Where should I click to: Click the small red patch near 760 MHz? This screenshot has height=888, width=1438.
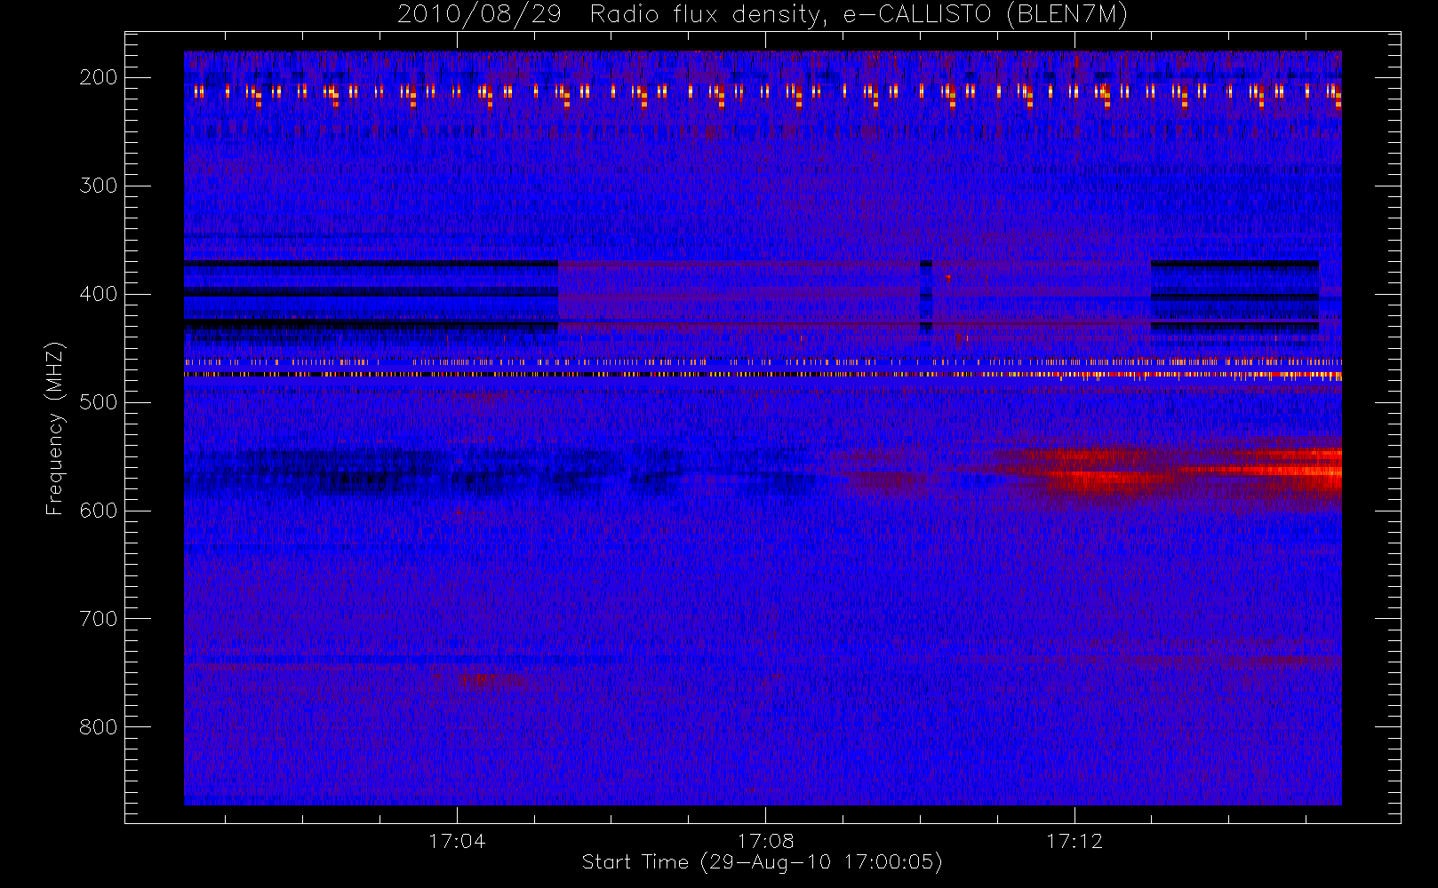pyautogui.click(x=487, y=681)
